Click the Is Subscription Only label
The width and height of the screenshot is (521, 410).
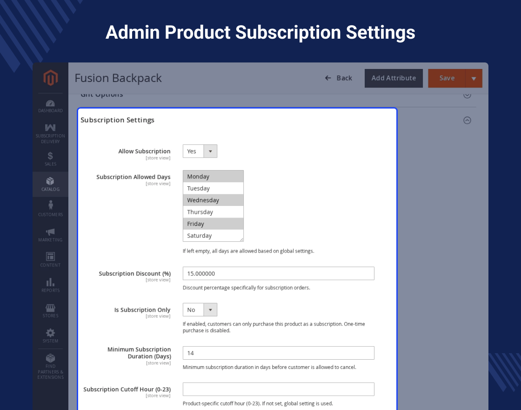[x=142, y=310]
